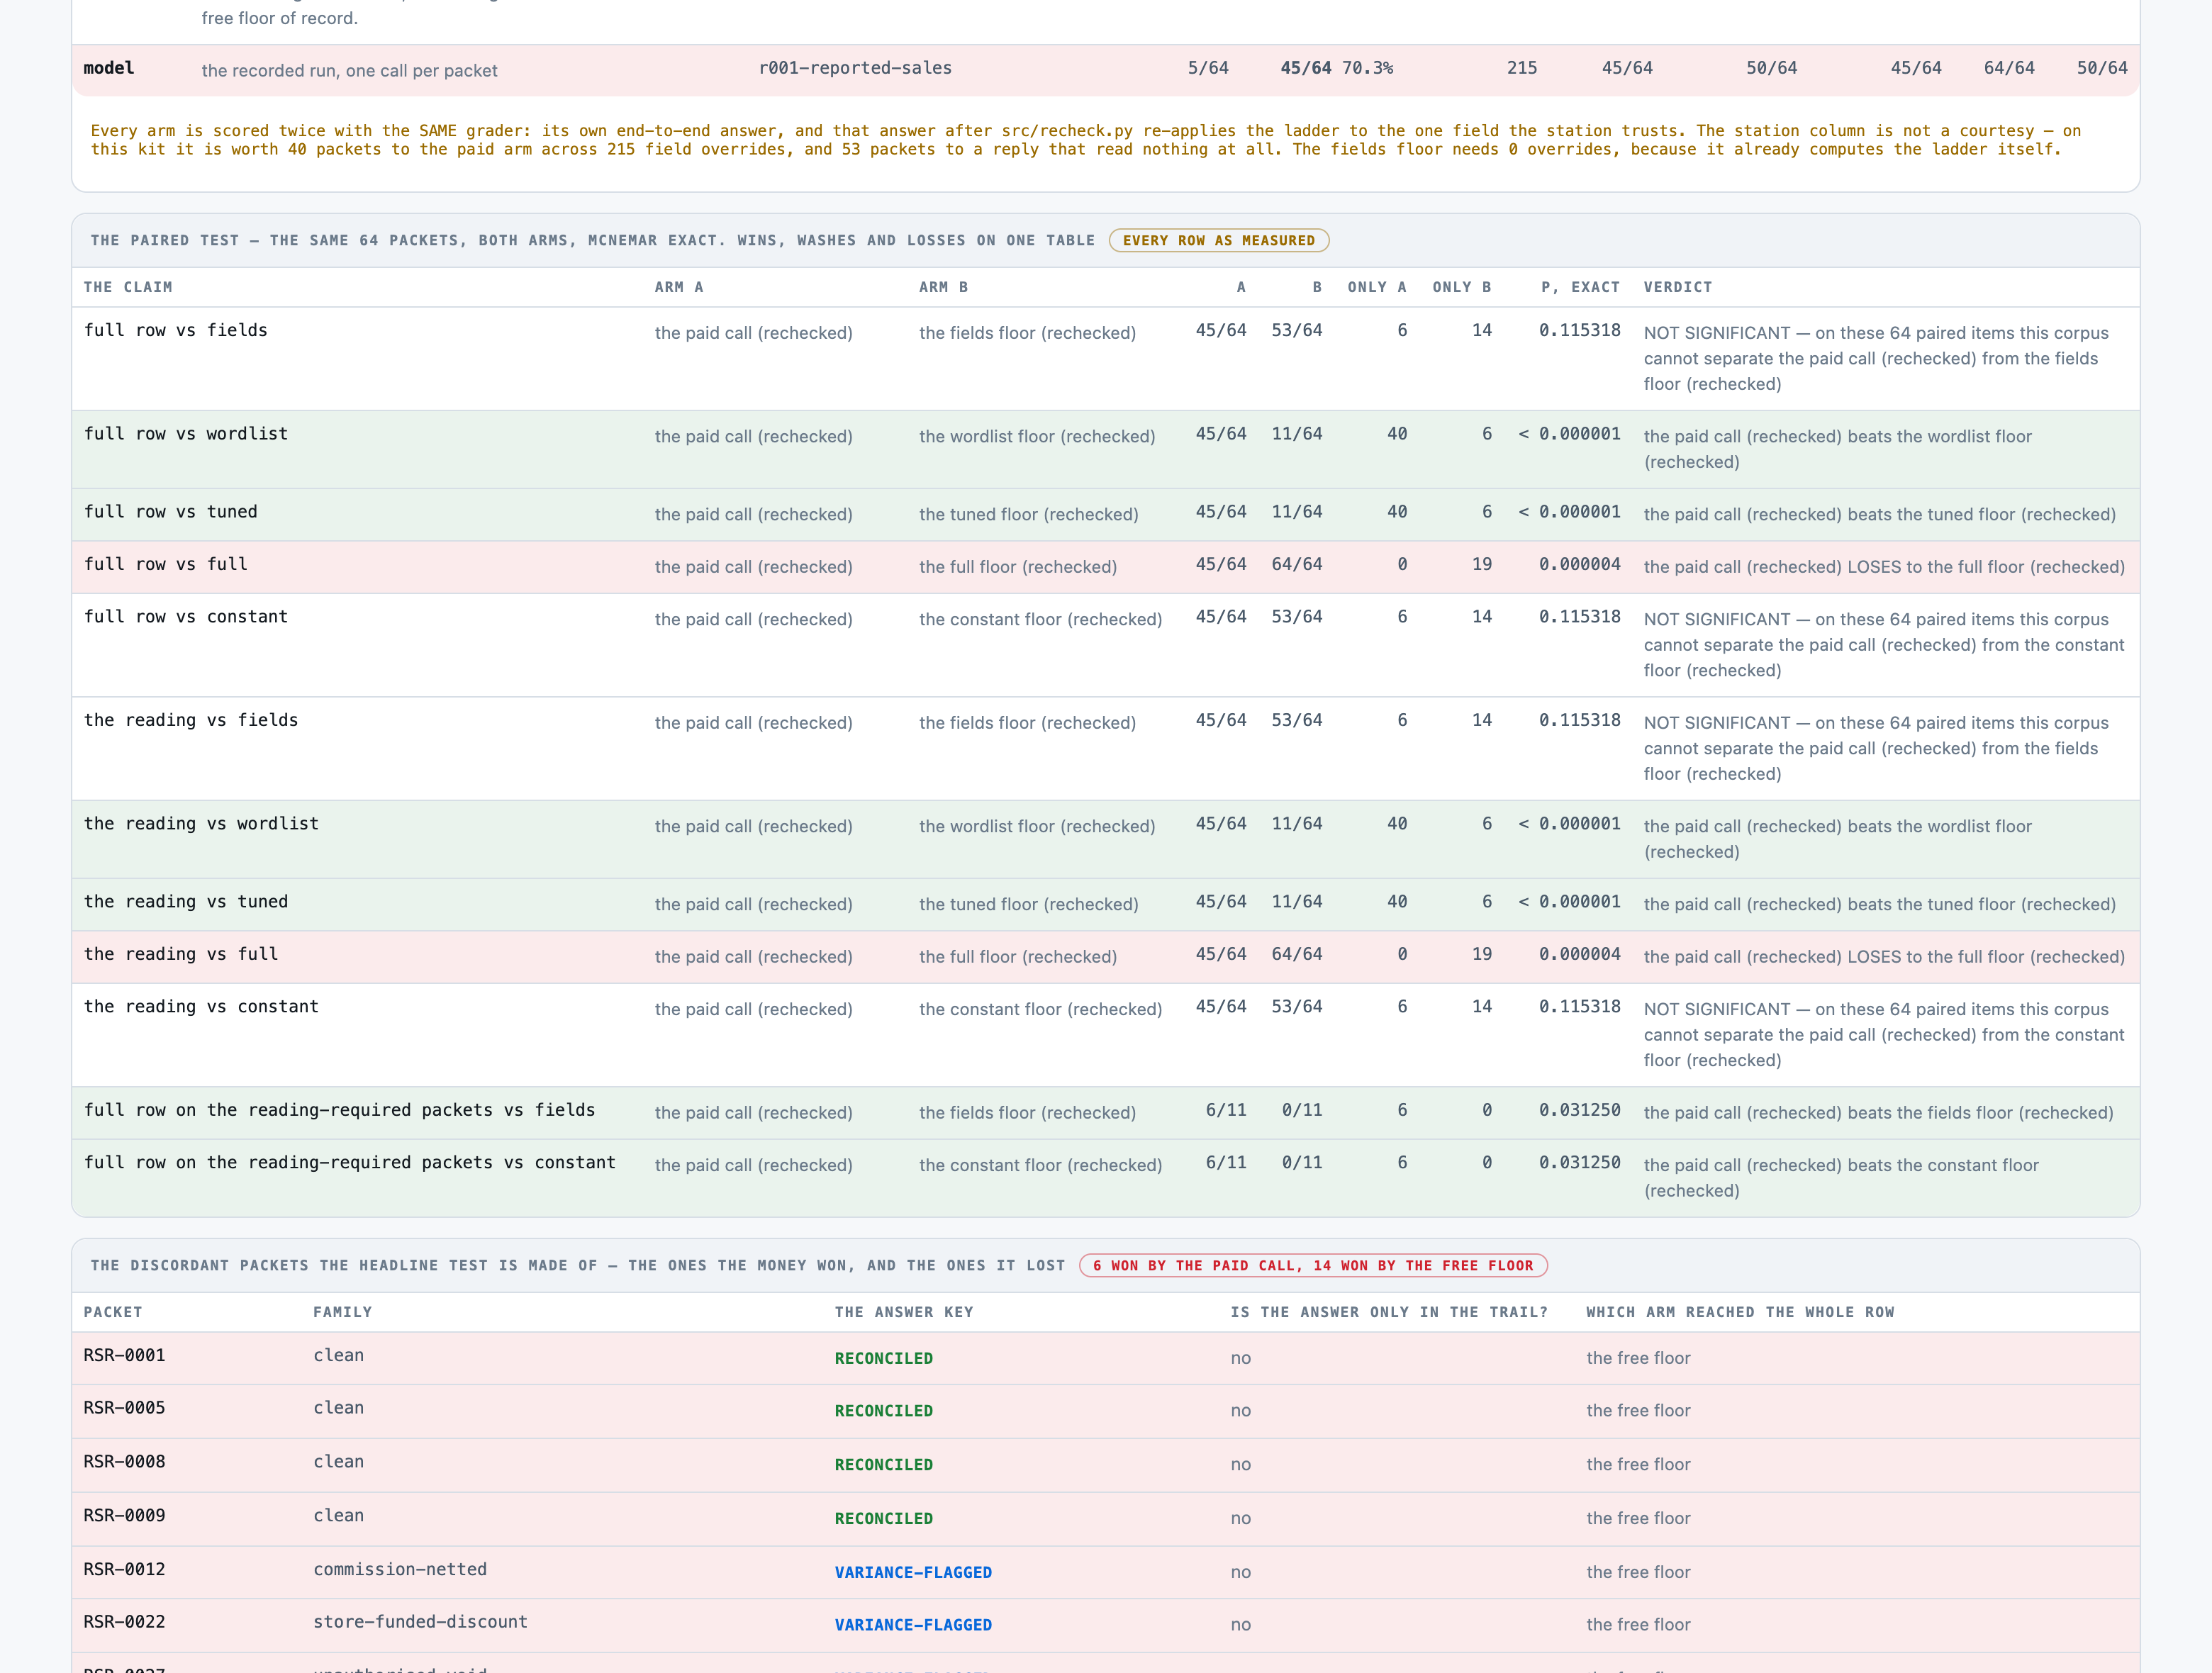Select the 'the reading vs wordlist' claim
The image size is (2212, 1673).
[201, 824]
